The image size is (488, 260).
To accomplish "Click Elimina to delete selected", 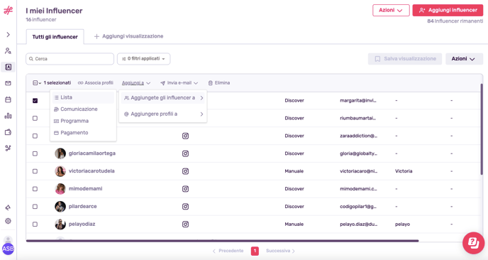I will tap(219, 83).
